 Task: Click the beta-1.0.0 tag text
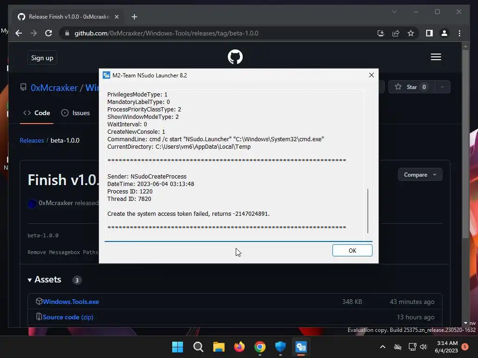click(43, 235)
